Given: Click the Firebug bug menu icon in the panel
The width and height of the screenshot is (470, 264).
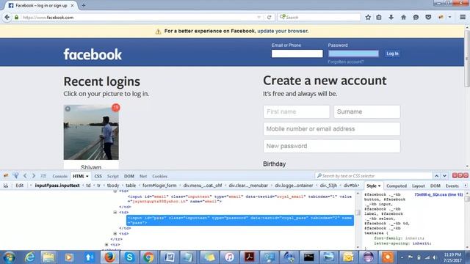Looking at the screenshot, I should click(x=6, y=176).
